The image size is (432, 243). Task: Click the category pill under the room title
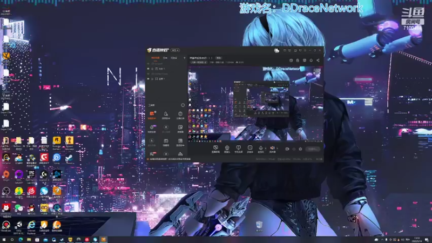pos(198,62)
